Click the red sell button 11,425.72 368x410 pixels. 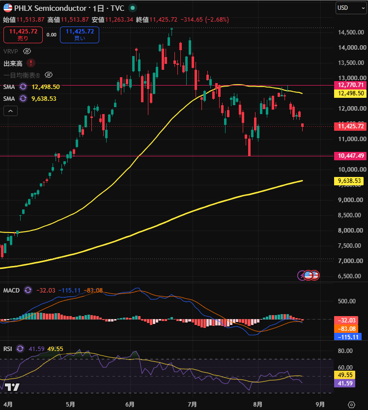click(23, 35)
